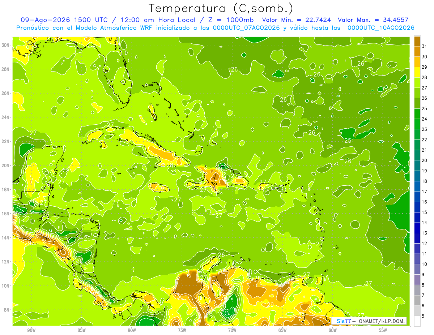Click the "75W" longitude axis label

point(182,330)
